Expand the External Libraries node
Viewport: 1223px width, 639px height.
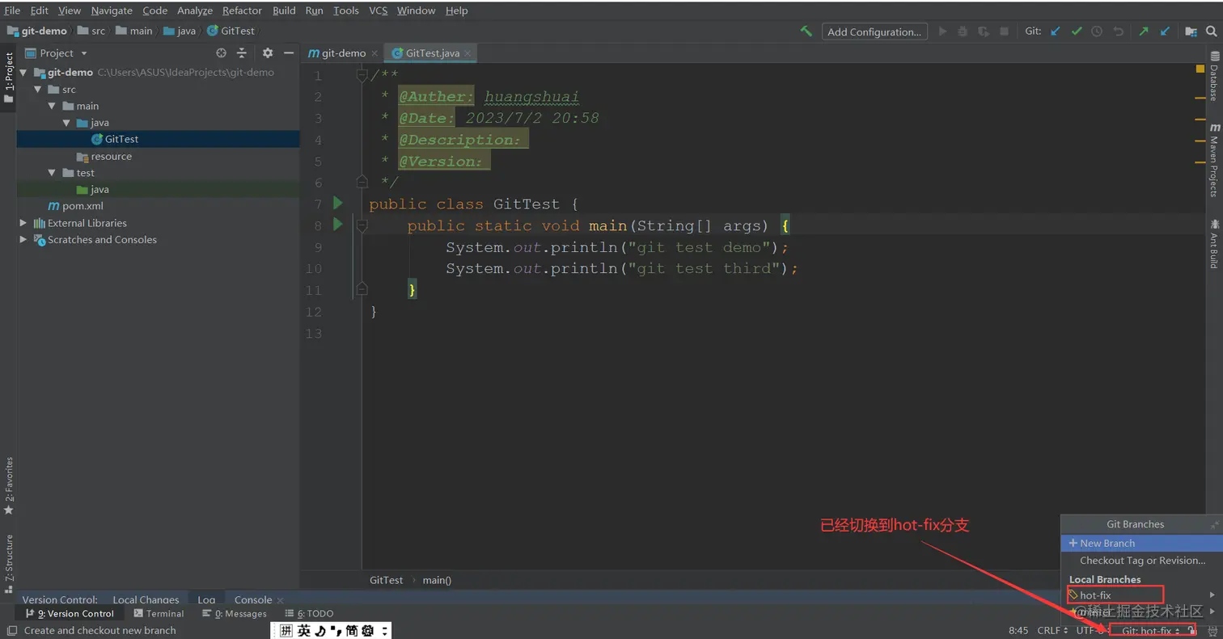23,223
